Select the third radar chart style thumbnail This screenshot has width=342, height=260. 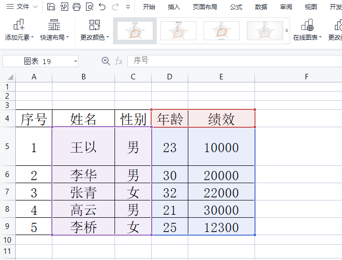coord(221,31)
